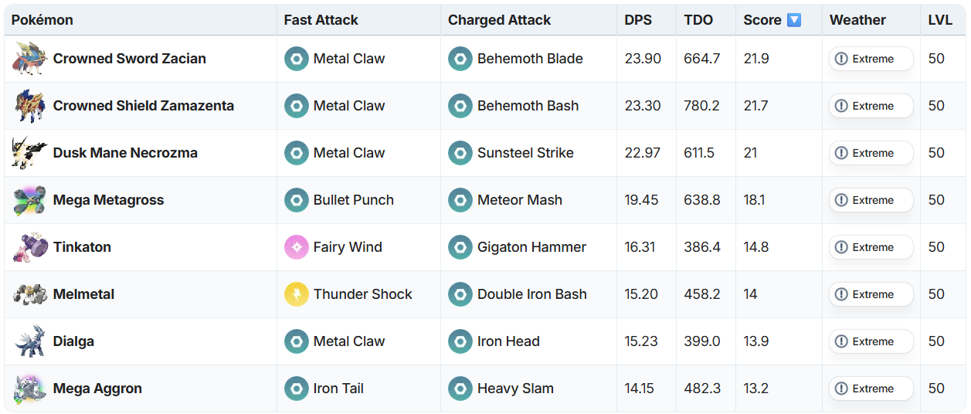
Task: Click the Fairy Wind type icon
Action: [x=297, y=247]
